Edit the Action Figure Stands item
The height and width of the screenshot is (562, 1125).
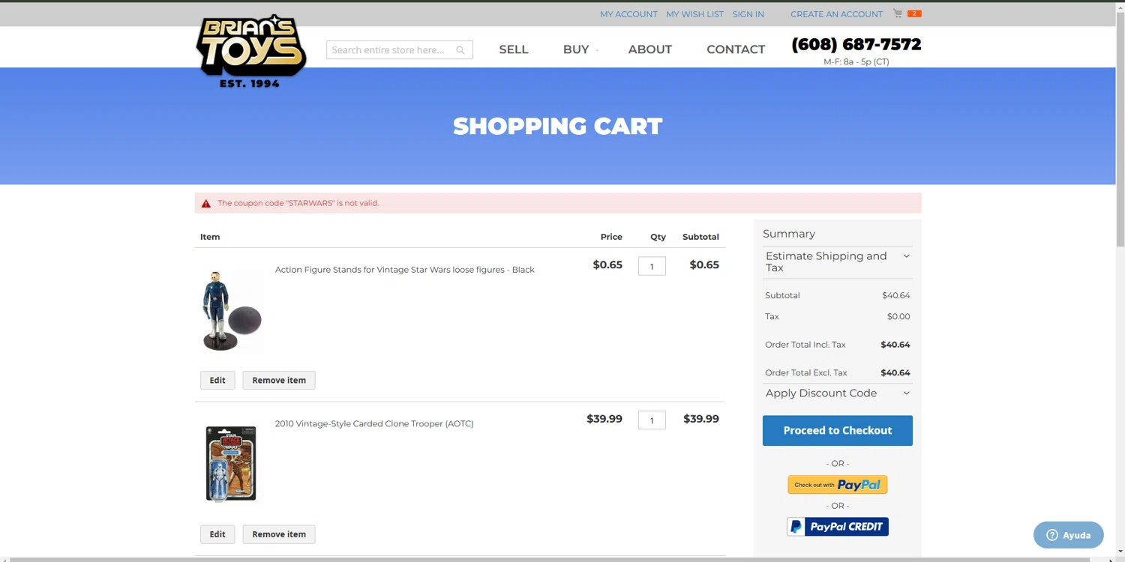tap(217, 380)
